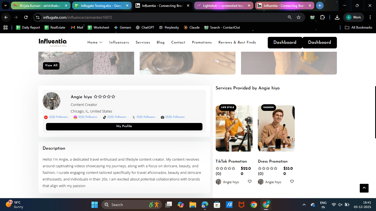Click the X (Twitter) followers icon
The height and width of the screenshot is (211, 376).
[x=134, y=117]
